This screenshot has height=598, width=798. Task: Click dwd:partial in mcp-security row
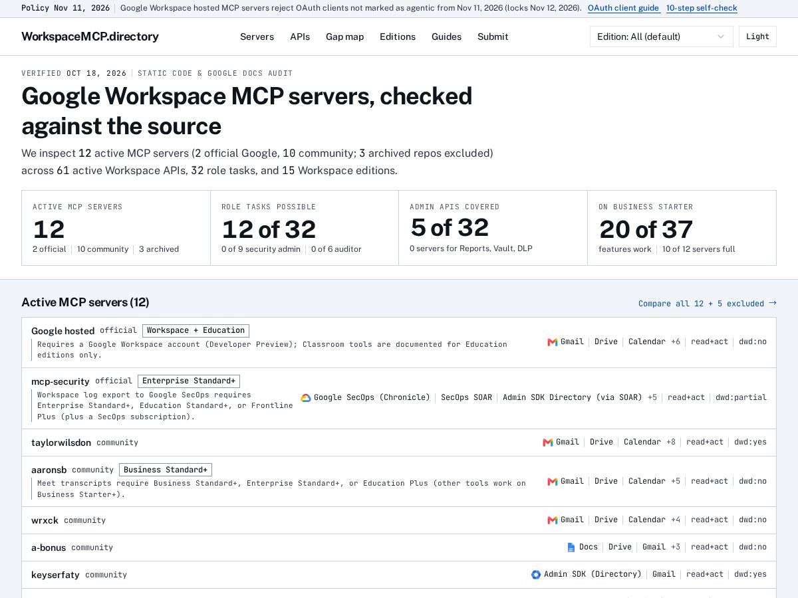(x=741, y=397)
